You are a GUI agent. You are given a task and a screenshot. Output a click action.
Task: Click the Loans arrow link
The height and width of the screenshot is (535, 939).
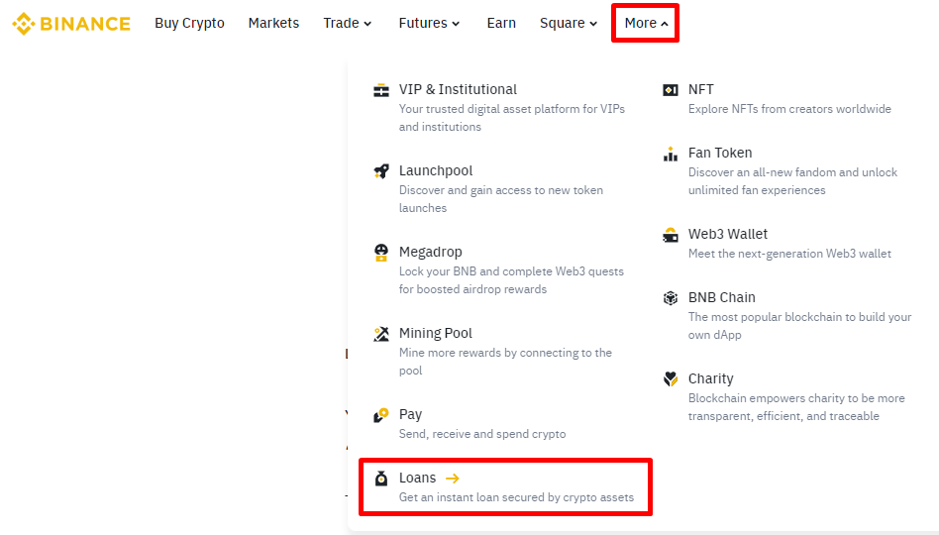tap(453, 479)
